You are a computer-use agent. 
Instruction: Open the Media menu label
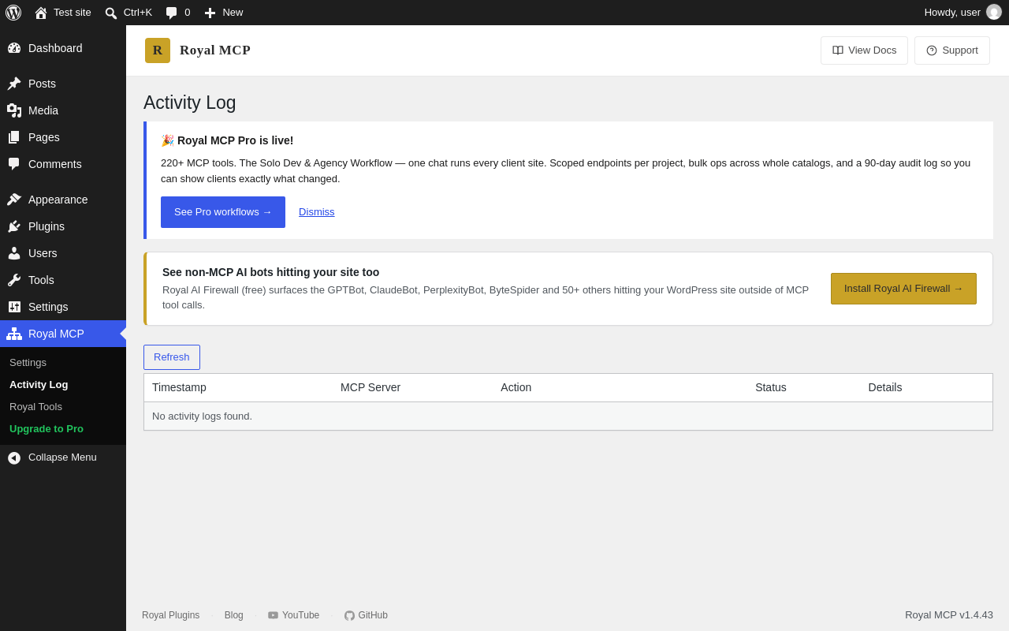(43, 110)
